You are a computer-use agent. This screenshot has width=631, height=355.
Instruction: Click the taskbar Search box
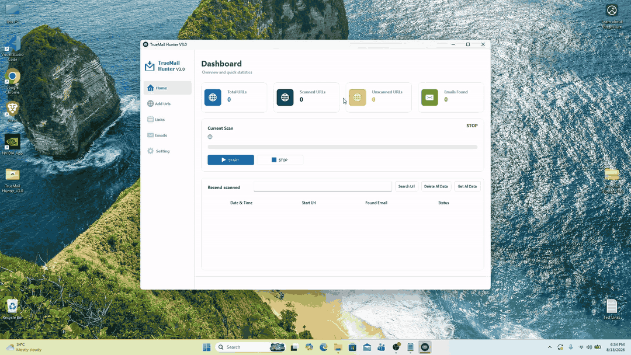click(x=250, y=347)
